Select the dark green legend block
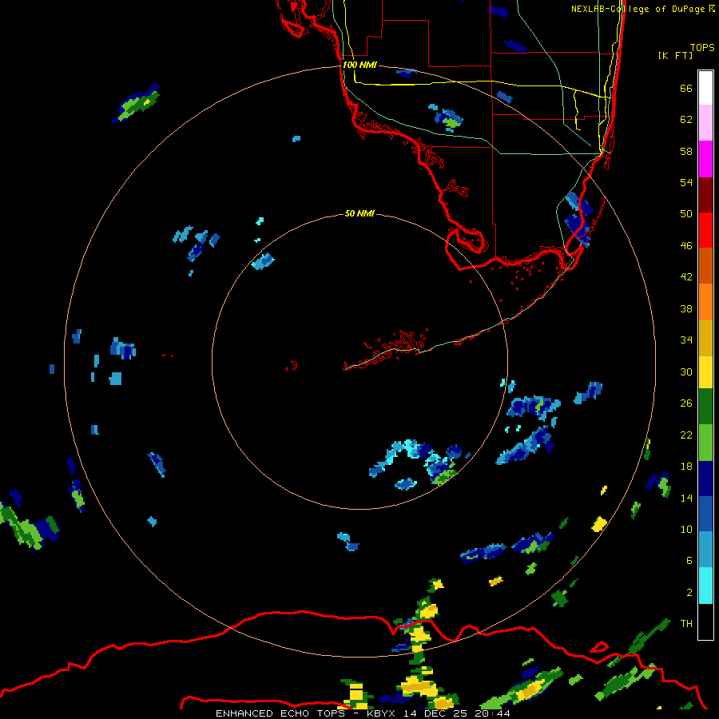The height and width of the screenshot is (719, 719). (x=705, y=407)
